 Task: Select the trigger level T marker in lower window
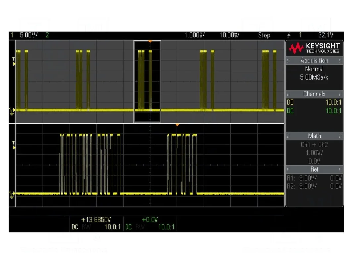click(x=14, y=145)
